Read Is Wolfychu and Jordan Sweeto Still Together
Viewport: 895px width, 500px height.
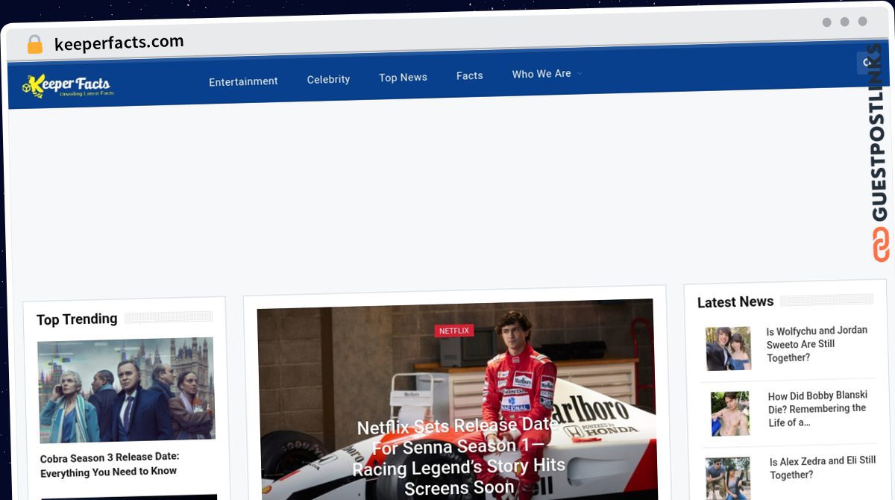point(817,344)
